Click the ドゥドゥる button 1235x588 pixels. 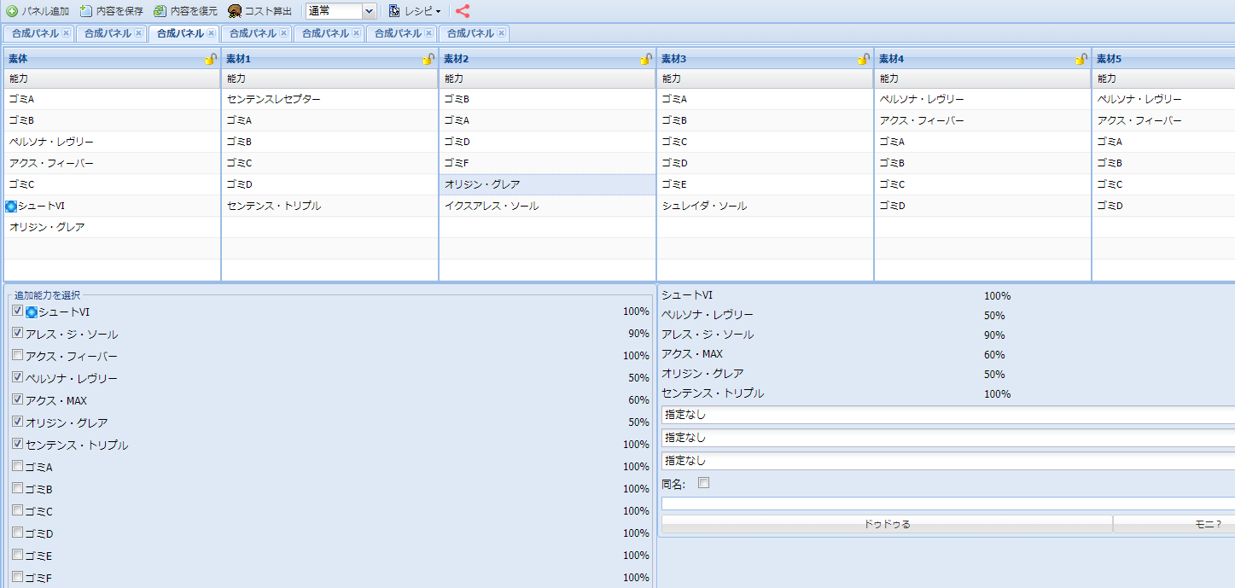[x=887, y=524]
